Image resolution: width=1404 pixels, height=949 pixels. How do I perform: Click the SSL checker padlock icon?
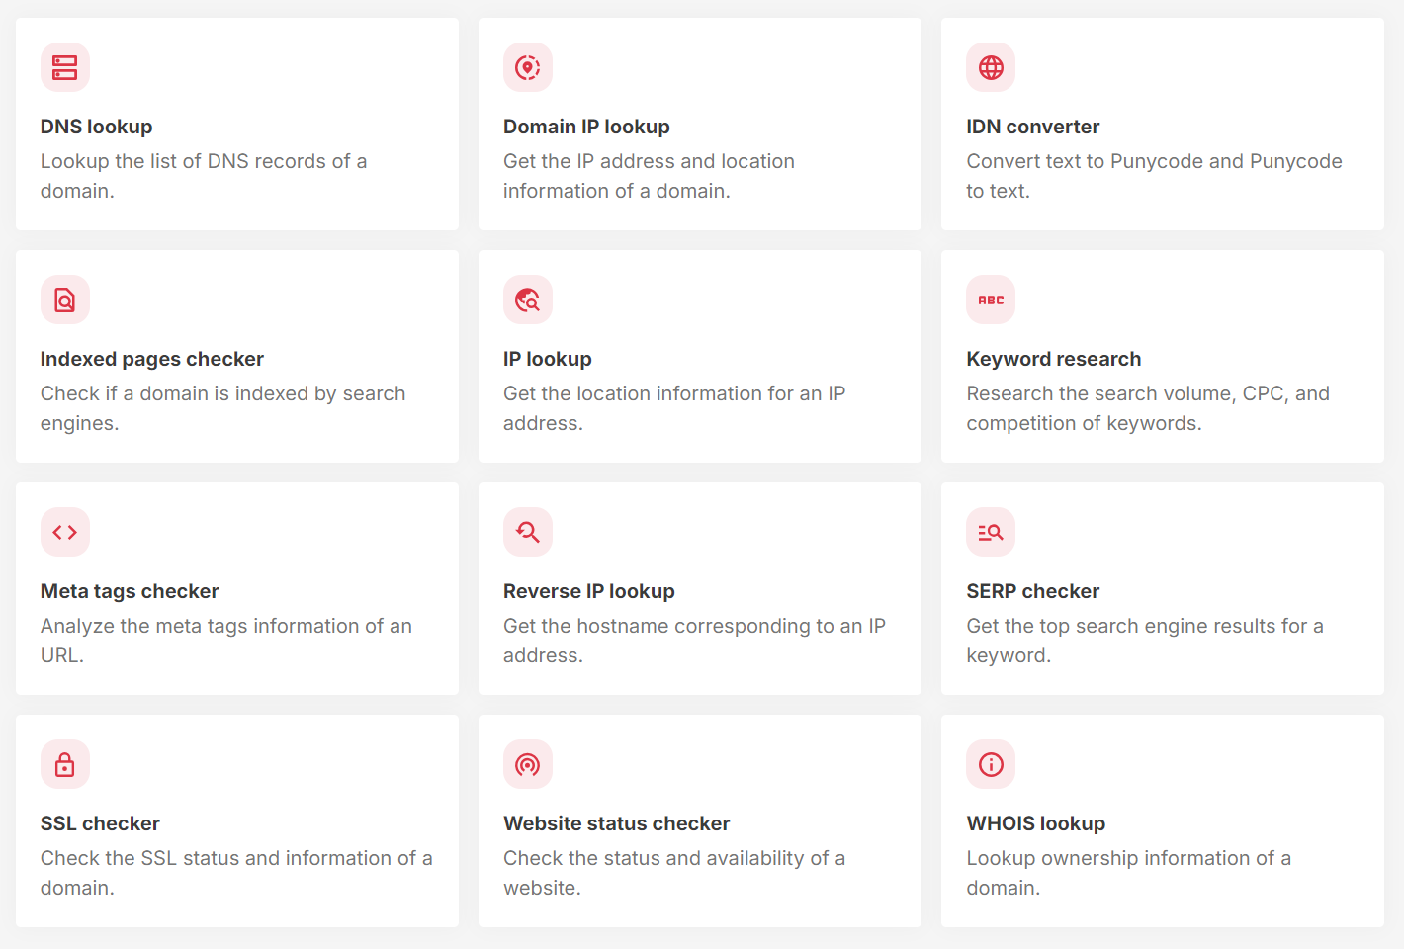(x=65, y=764)
